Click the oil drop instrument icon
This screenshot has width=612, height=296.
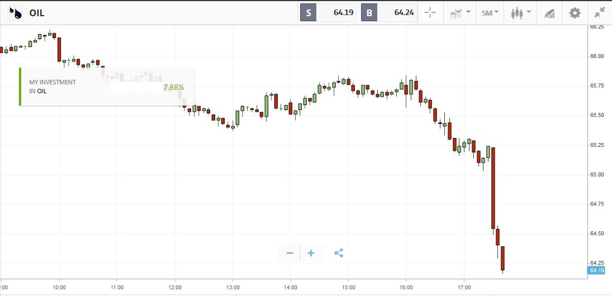(16, 13)
